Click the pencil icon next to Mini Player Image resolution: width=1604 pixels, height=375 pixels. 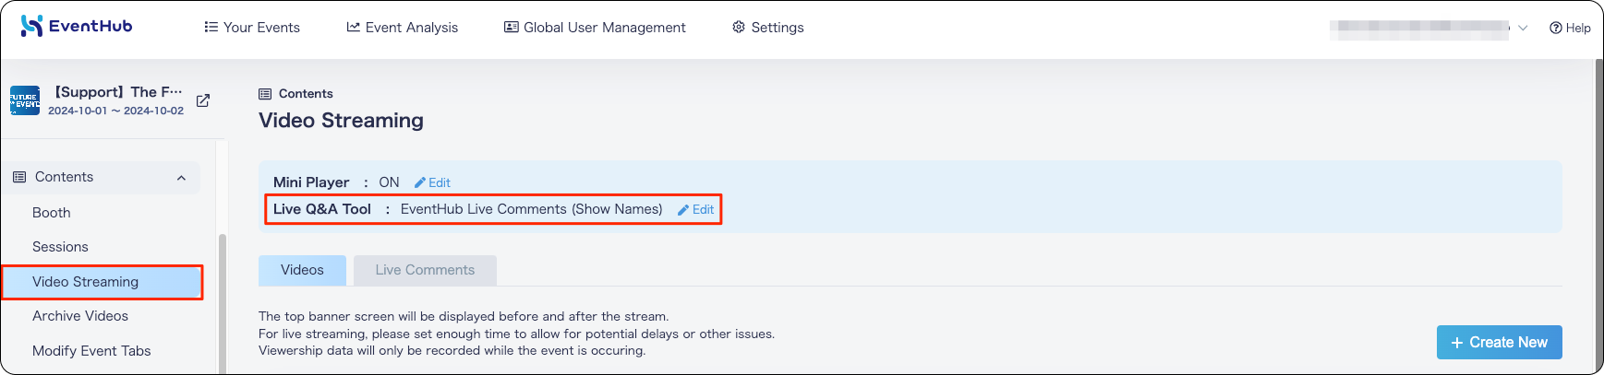tap(420, 182)
